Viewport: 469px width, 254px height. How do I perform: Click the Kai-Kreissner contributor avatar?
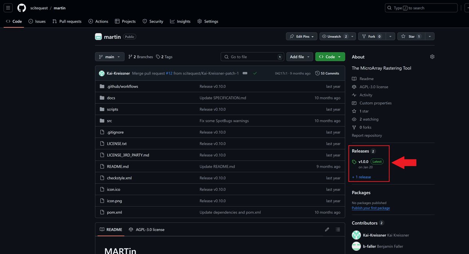(x=356, y=235)
